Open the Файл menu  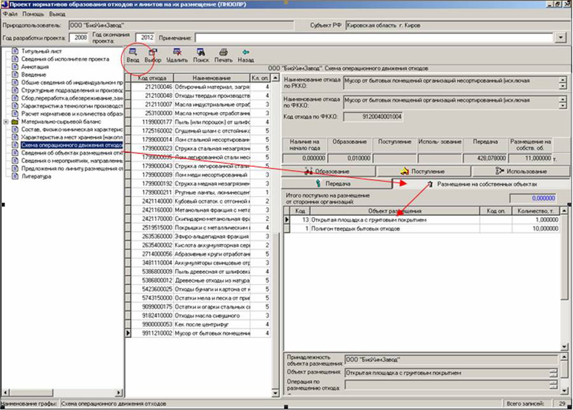click(10, 13)
